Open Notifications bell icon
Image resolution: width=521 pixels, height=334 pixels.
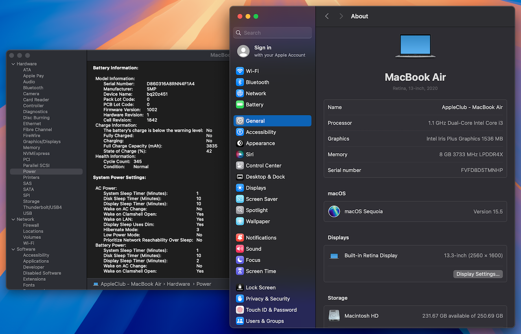240,238
